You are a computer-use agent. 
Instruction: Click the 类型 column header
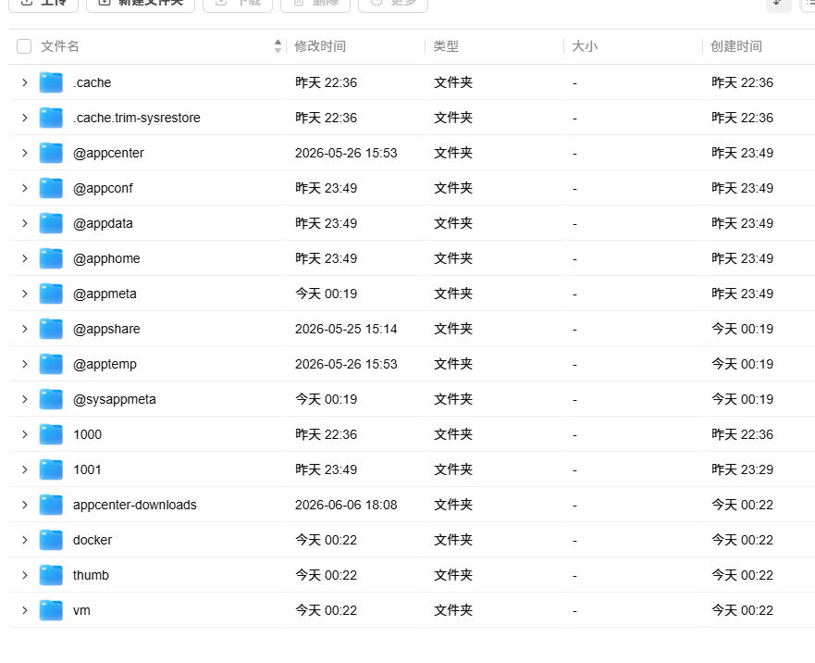[x=446, y=46]
